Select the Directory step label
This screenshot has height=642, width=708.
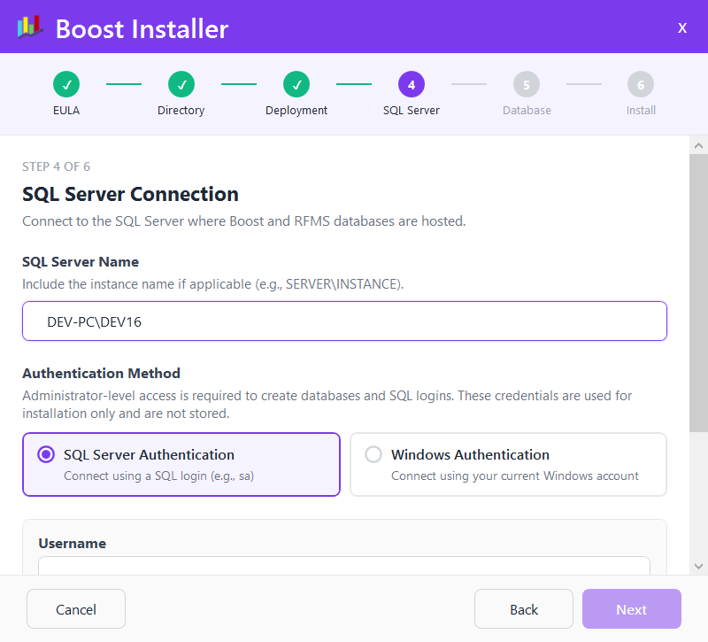(x=181, y=111)
